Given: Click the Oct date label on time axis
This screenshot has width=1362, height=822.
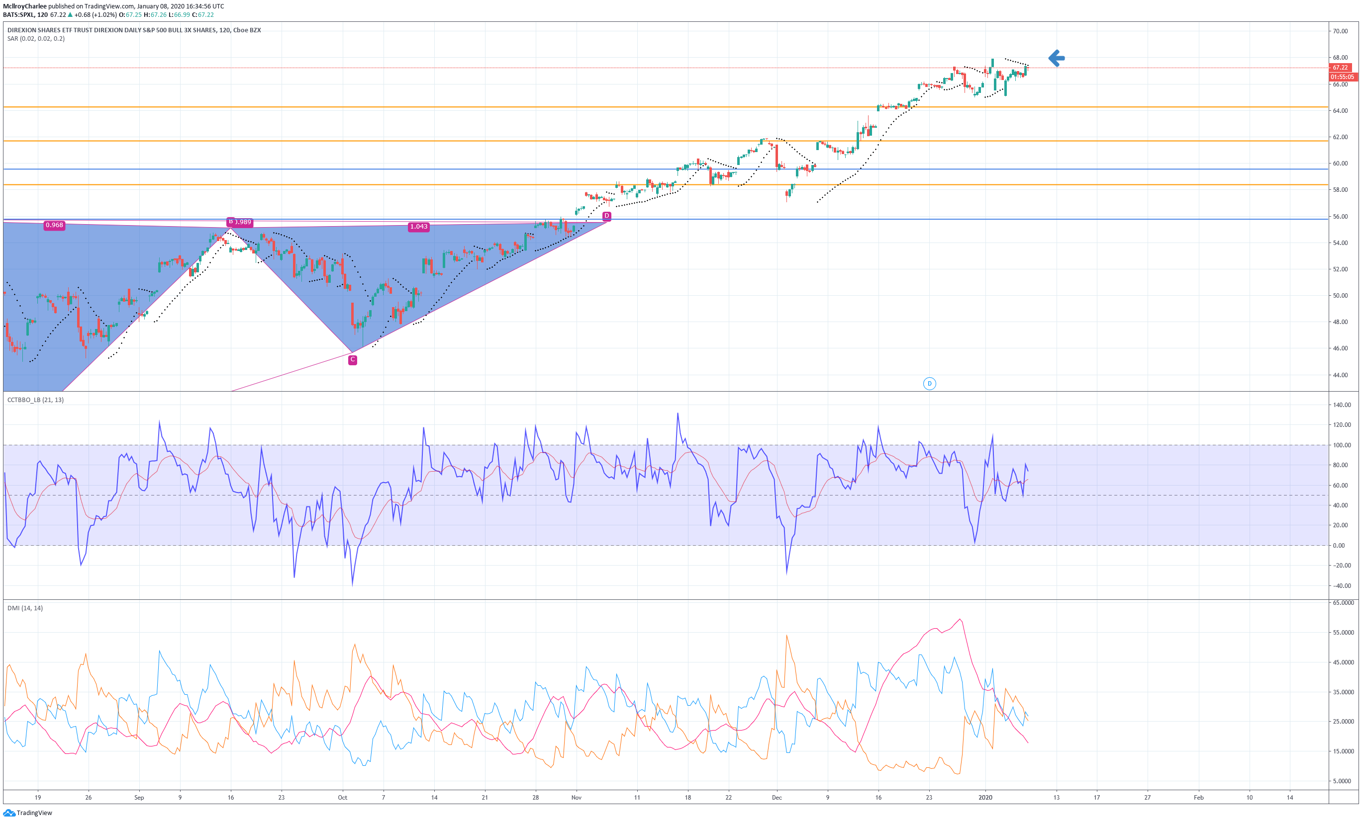Looking at the screenshot, I should click(342, 797).
